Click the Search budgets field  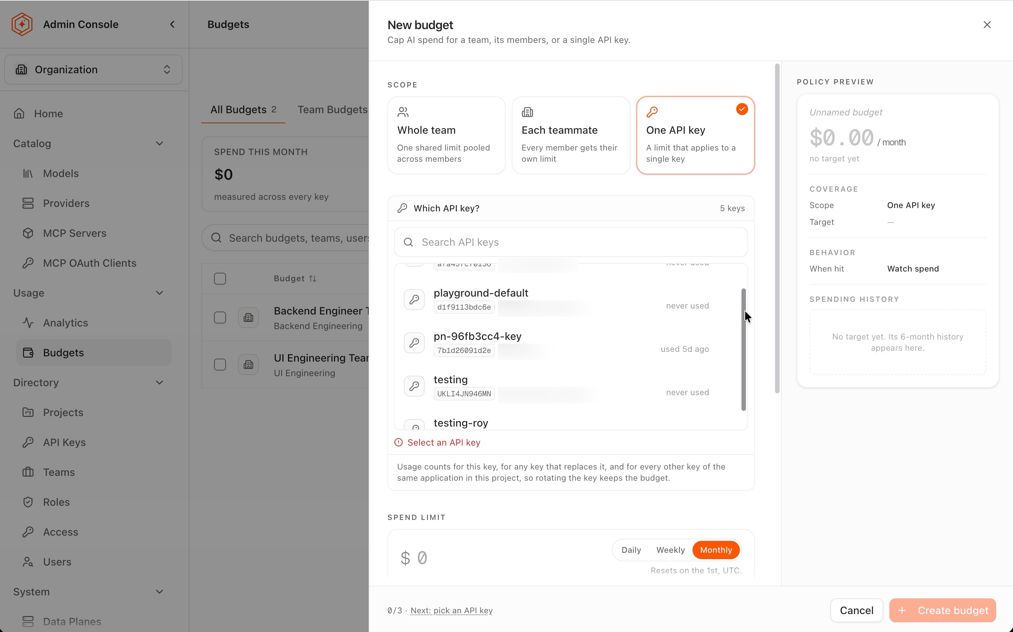coord(285,238)
